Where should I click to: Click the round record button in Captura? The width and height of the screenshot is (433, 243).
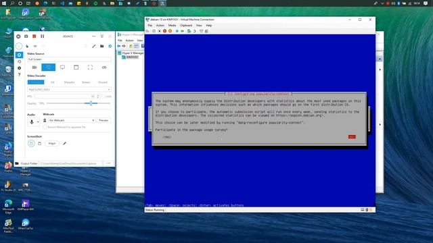[x=18, y=36]
